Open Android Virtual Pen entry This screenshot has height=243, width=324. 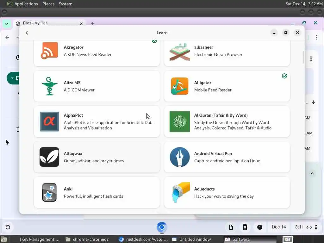(x=227, y=157)
